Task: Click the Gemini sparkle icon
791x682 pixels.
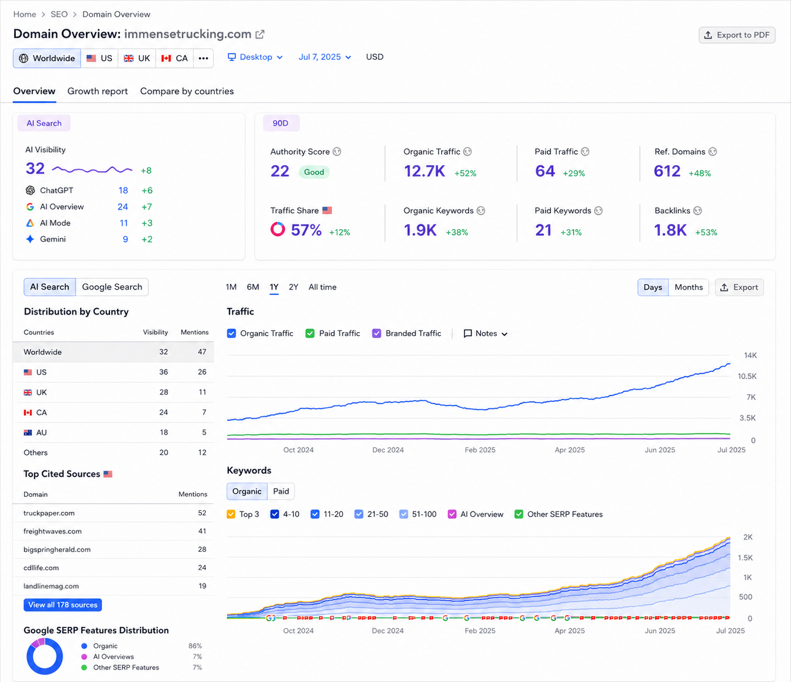Action: (30, 239)
